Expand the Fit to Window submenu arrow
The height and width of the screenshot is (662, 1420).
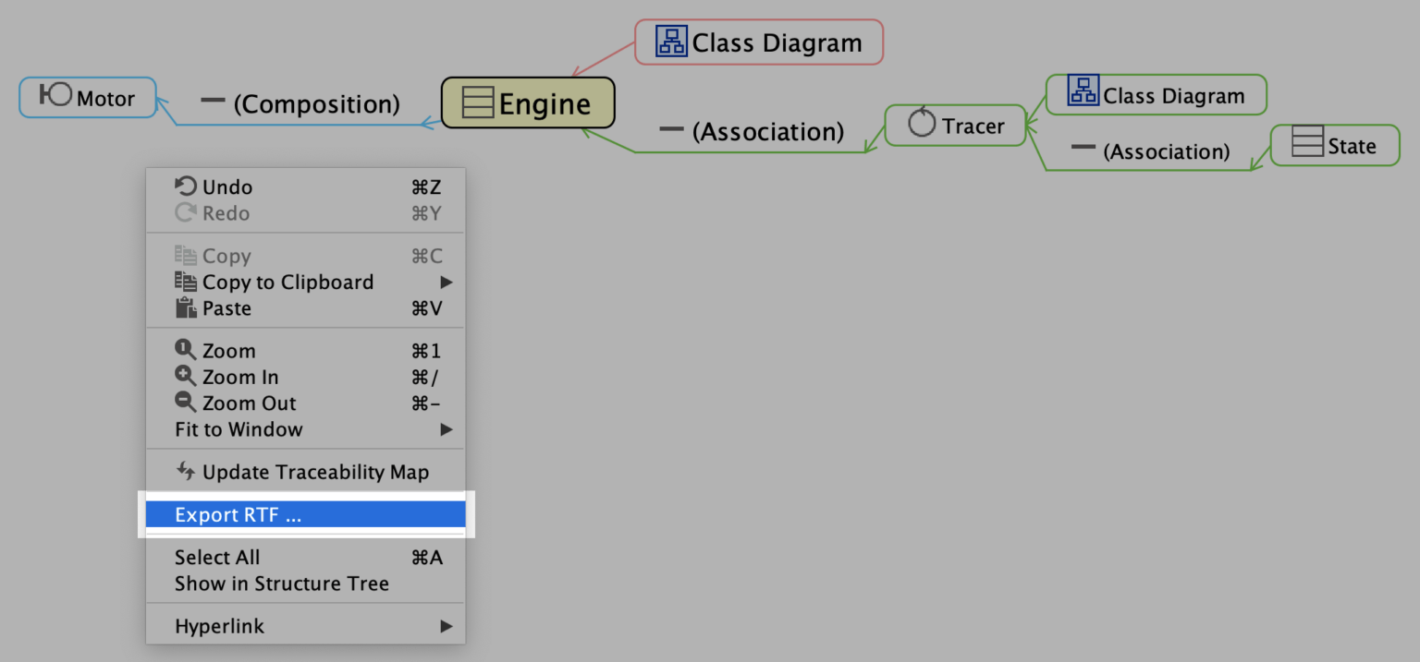tap(447, 429)
